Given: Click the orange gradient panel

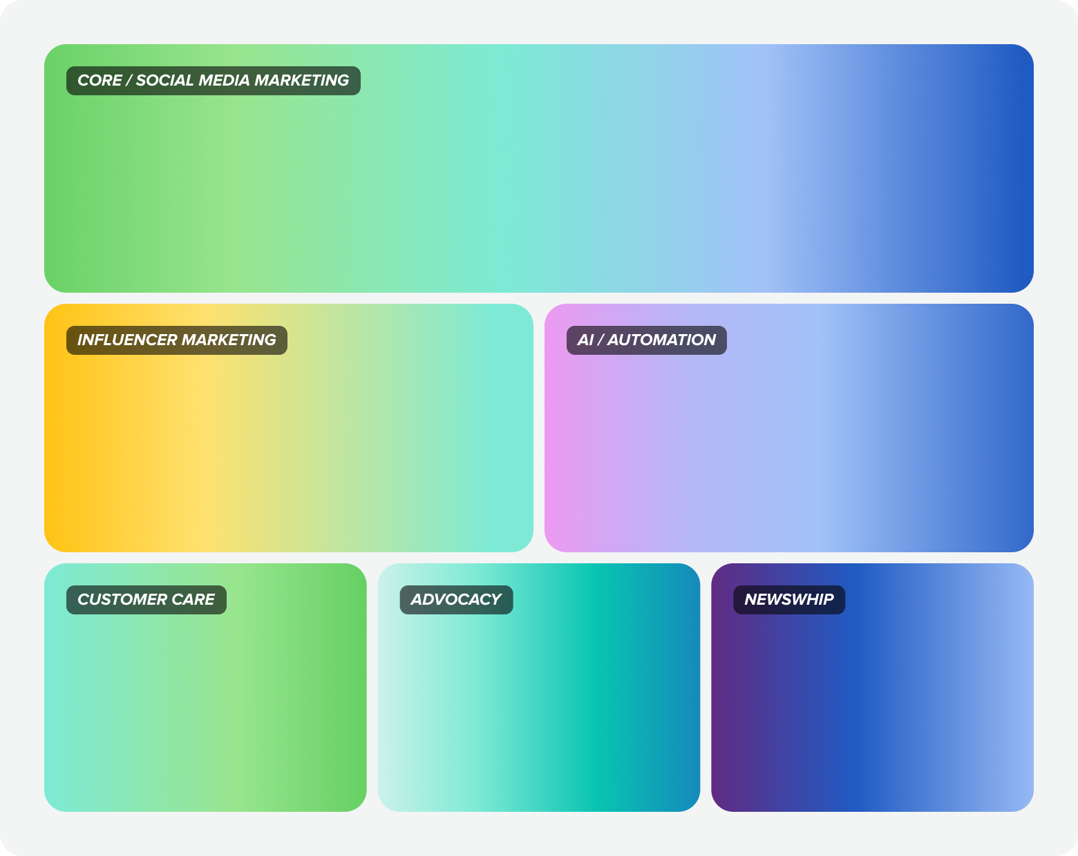Looking at the screenshot, I should click(288, 449).
